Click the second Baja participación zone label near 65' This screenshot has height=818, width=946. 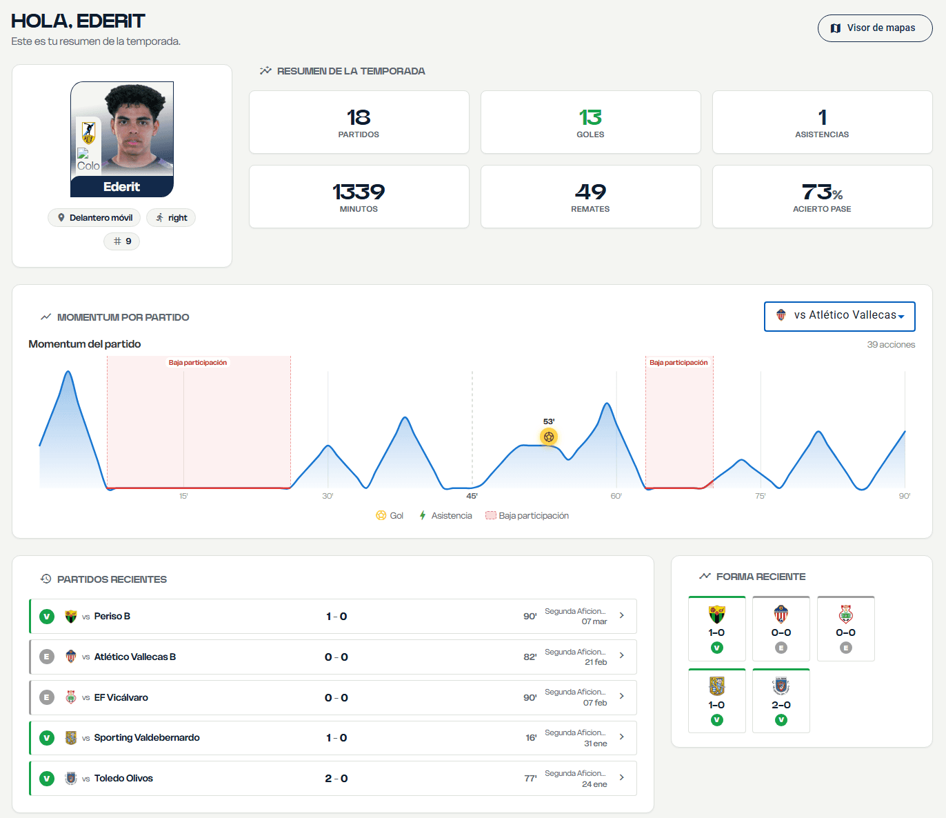(x=679, y=363)
